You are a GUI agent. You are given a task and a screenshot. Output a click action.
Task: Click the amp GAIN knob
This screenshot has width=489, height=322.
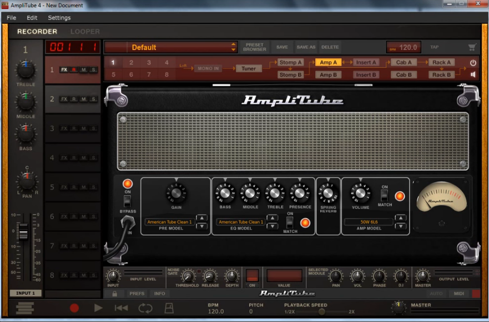click(x=176, y=193)
